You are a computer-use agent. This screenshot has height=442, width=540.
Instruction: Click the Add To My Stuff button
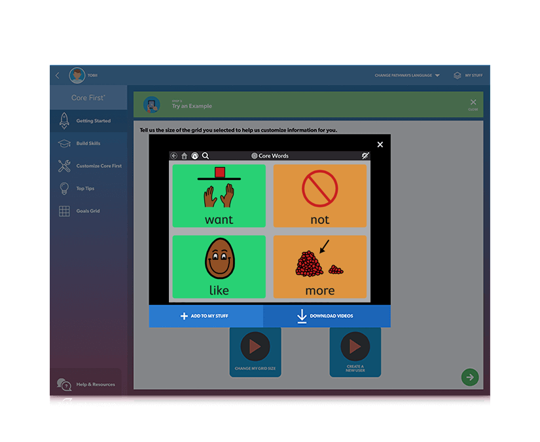[x=206, y=315]
